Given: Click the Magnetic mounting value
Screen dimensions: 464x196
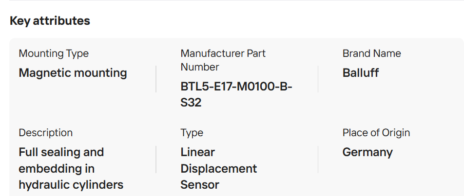Looking at the screenshot, I should coord(73,73).
